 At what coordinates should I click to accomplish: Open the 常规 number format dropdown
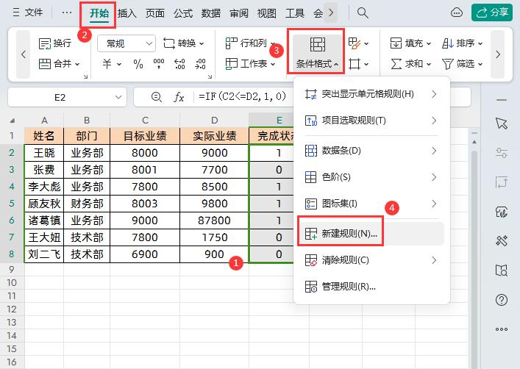pyautogui.click(x=127, y=43)
